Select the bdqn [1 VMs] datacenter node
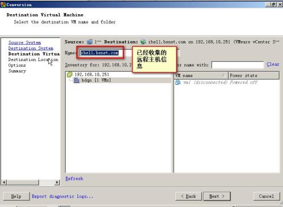The width and height of the screenshot is (283, 207). [96, 80]
